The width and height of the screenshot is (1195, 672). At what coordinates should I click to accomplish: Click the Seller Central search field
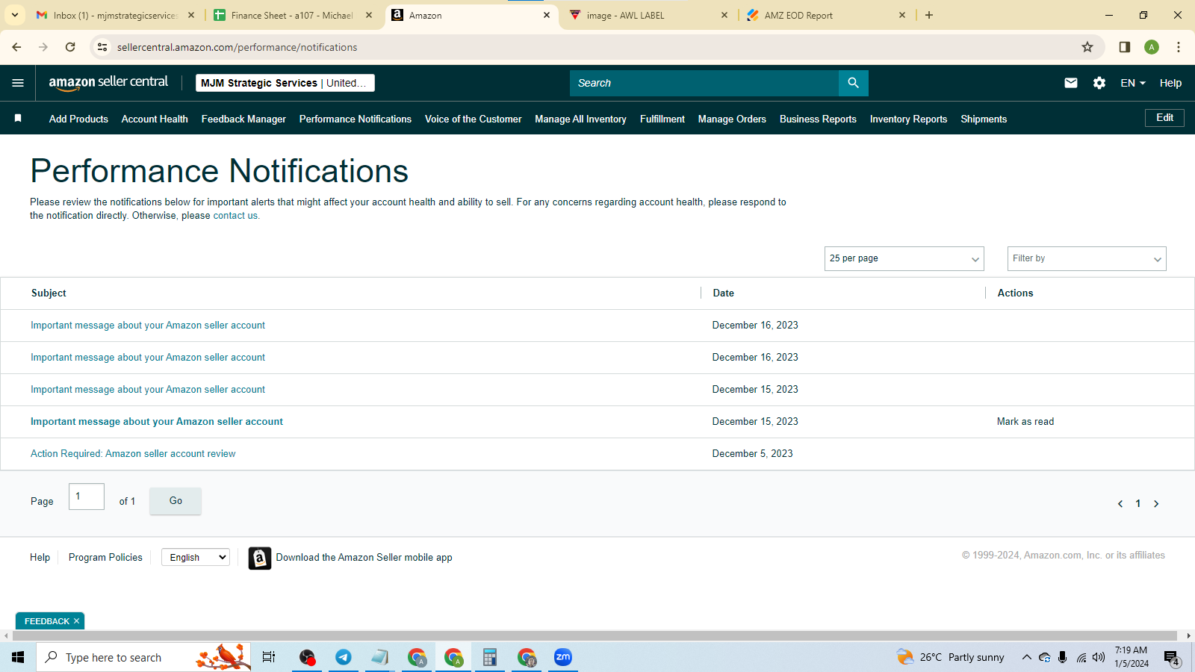tap(704, 83)
